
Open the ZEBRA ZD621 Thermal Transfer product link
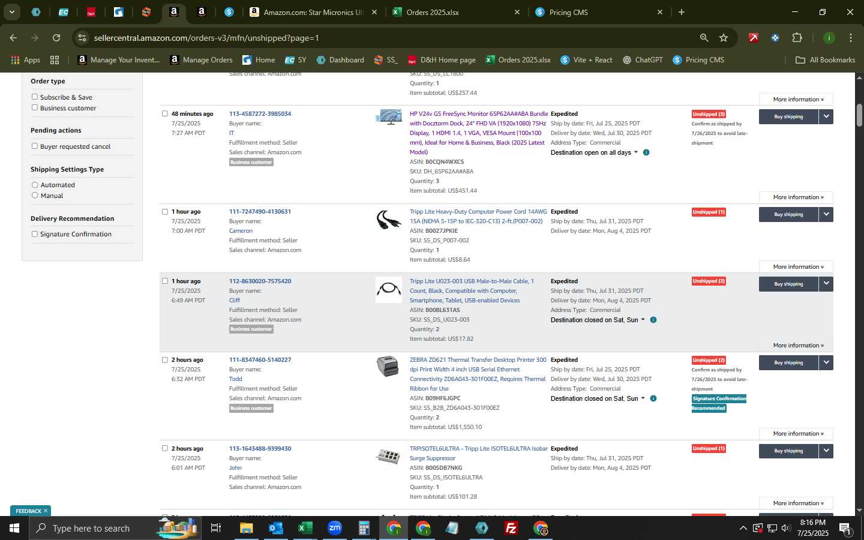point(478,374)
